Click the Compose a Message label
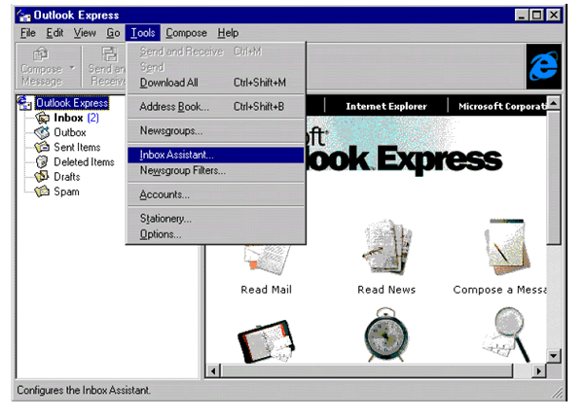Viewport: 584px width, 420px height. point(500,290)
